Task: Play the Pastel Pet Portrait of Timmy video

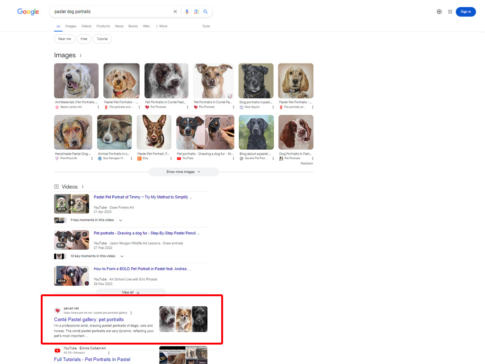Action: (72, 203)
